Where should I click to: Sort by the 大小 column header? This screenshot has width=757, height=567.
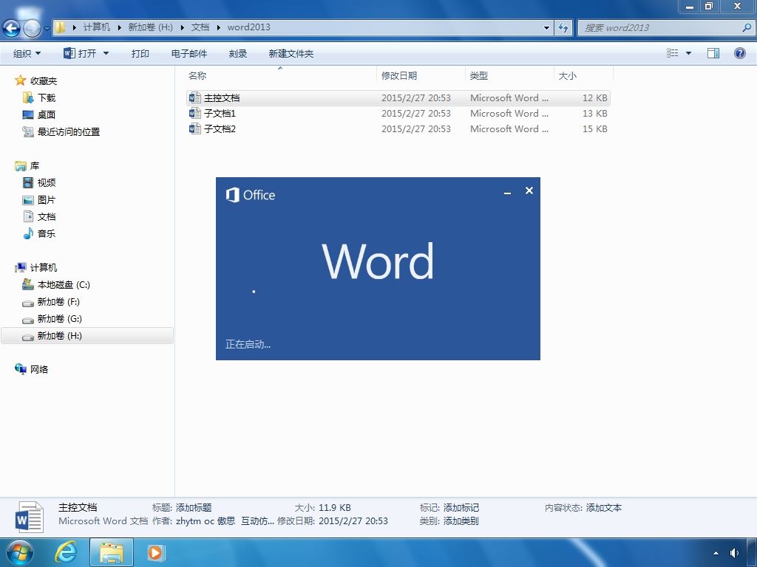click(x=568, y=76)
